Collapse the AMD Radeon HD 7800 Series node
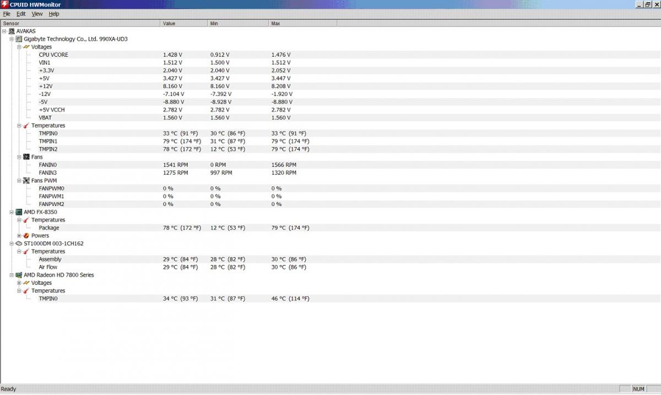The width and height of the screenshot is (661, 395). (x=12, y=275)
